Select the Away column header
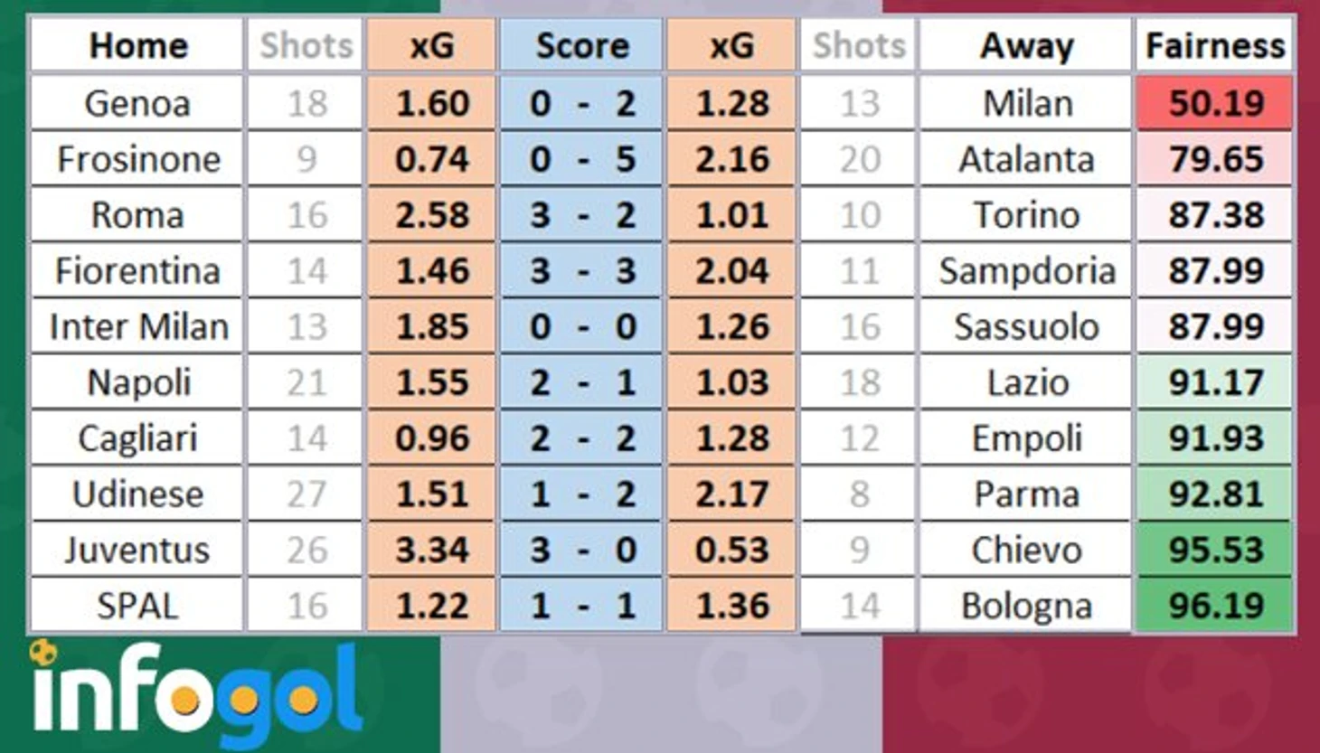The height and width of the screenshot is (753, 1320). pos(1025,45)
